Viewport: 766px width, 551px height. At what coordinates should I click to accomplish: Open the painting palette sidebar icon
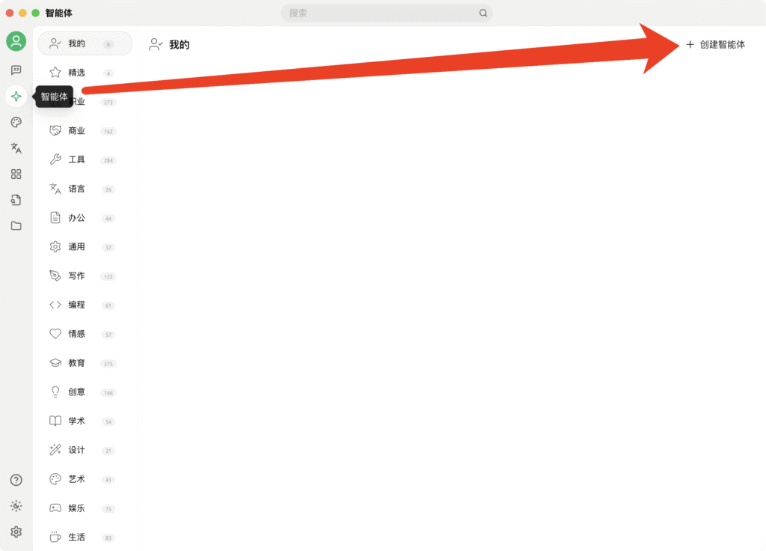[16, 122]
